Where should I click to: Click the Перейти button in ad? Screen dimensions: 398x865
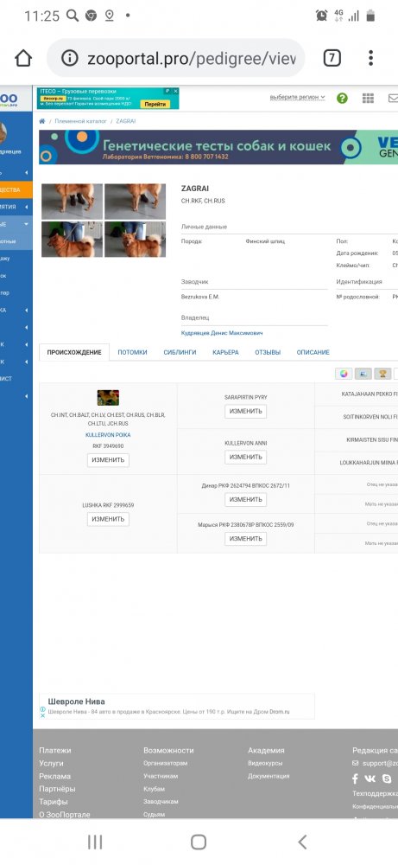[155, 104]
